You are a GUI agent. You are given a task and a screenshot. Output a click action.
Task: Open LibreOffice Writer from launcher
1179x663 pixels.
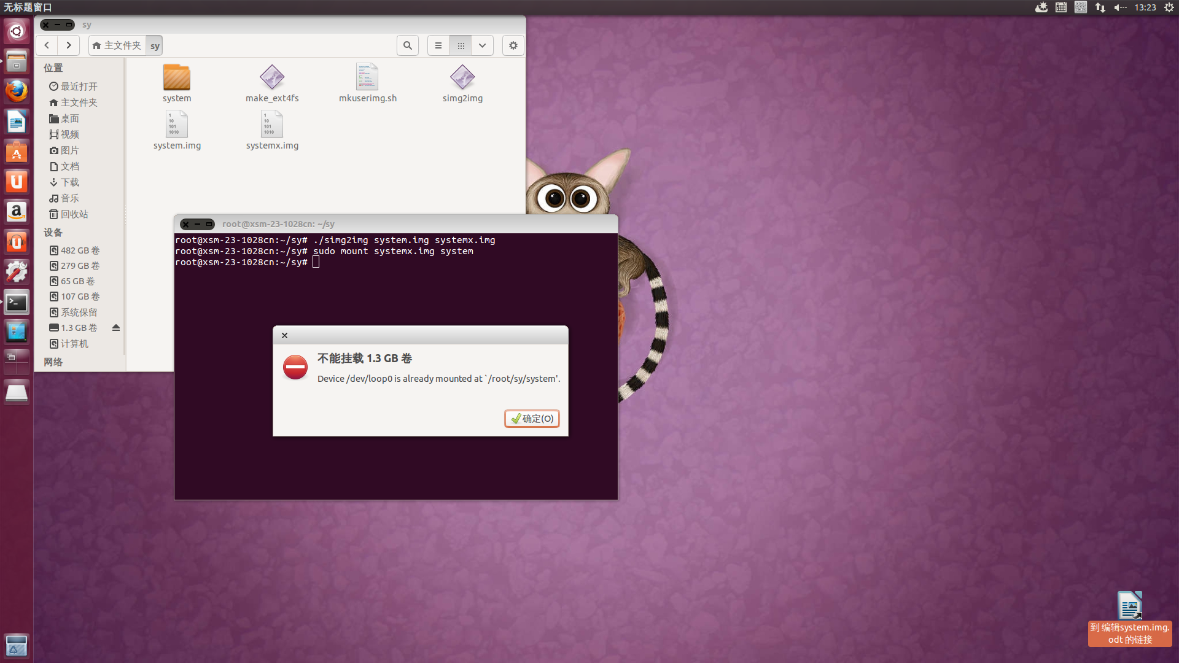(x=17, y=122)
